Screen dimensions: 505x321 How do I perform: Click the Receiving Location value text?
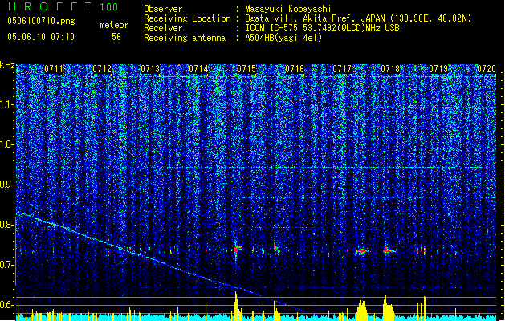358,18
